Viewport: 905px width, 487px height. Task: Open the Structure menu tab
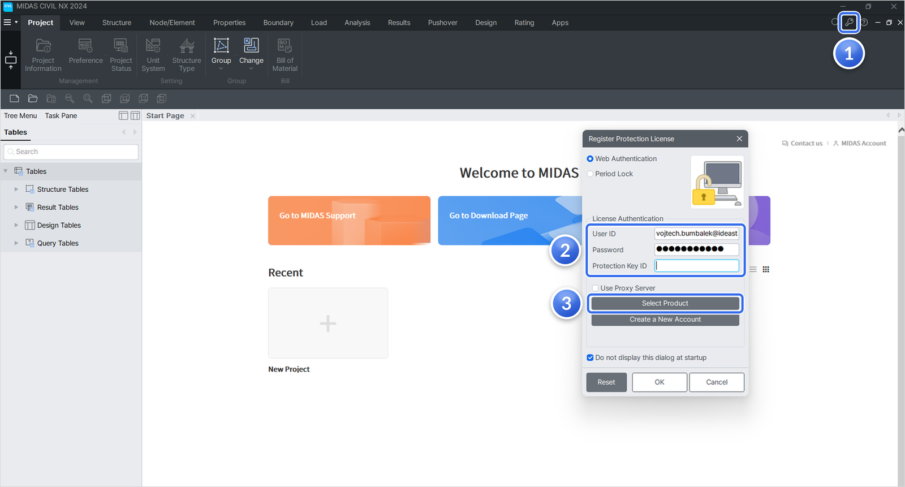coord(117,23)
